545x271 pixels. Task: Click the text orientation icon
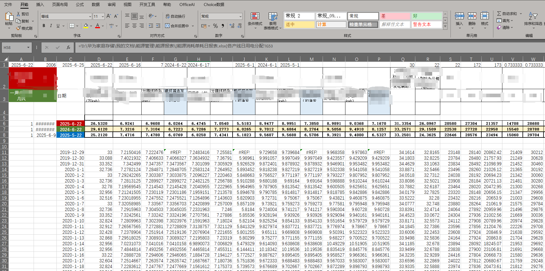[x=151, y=16]
